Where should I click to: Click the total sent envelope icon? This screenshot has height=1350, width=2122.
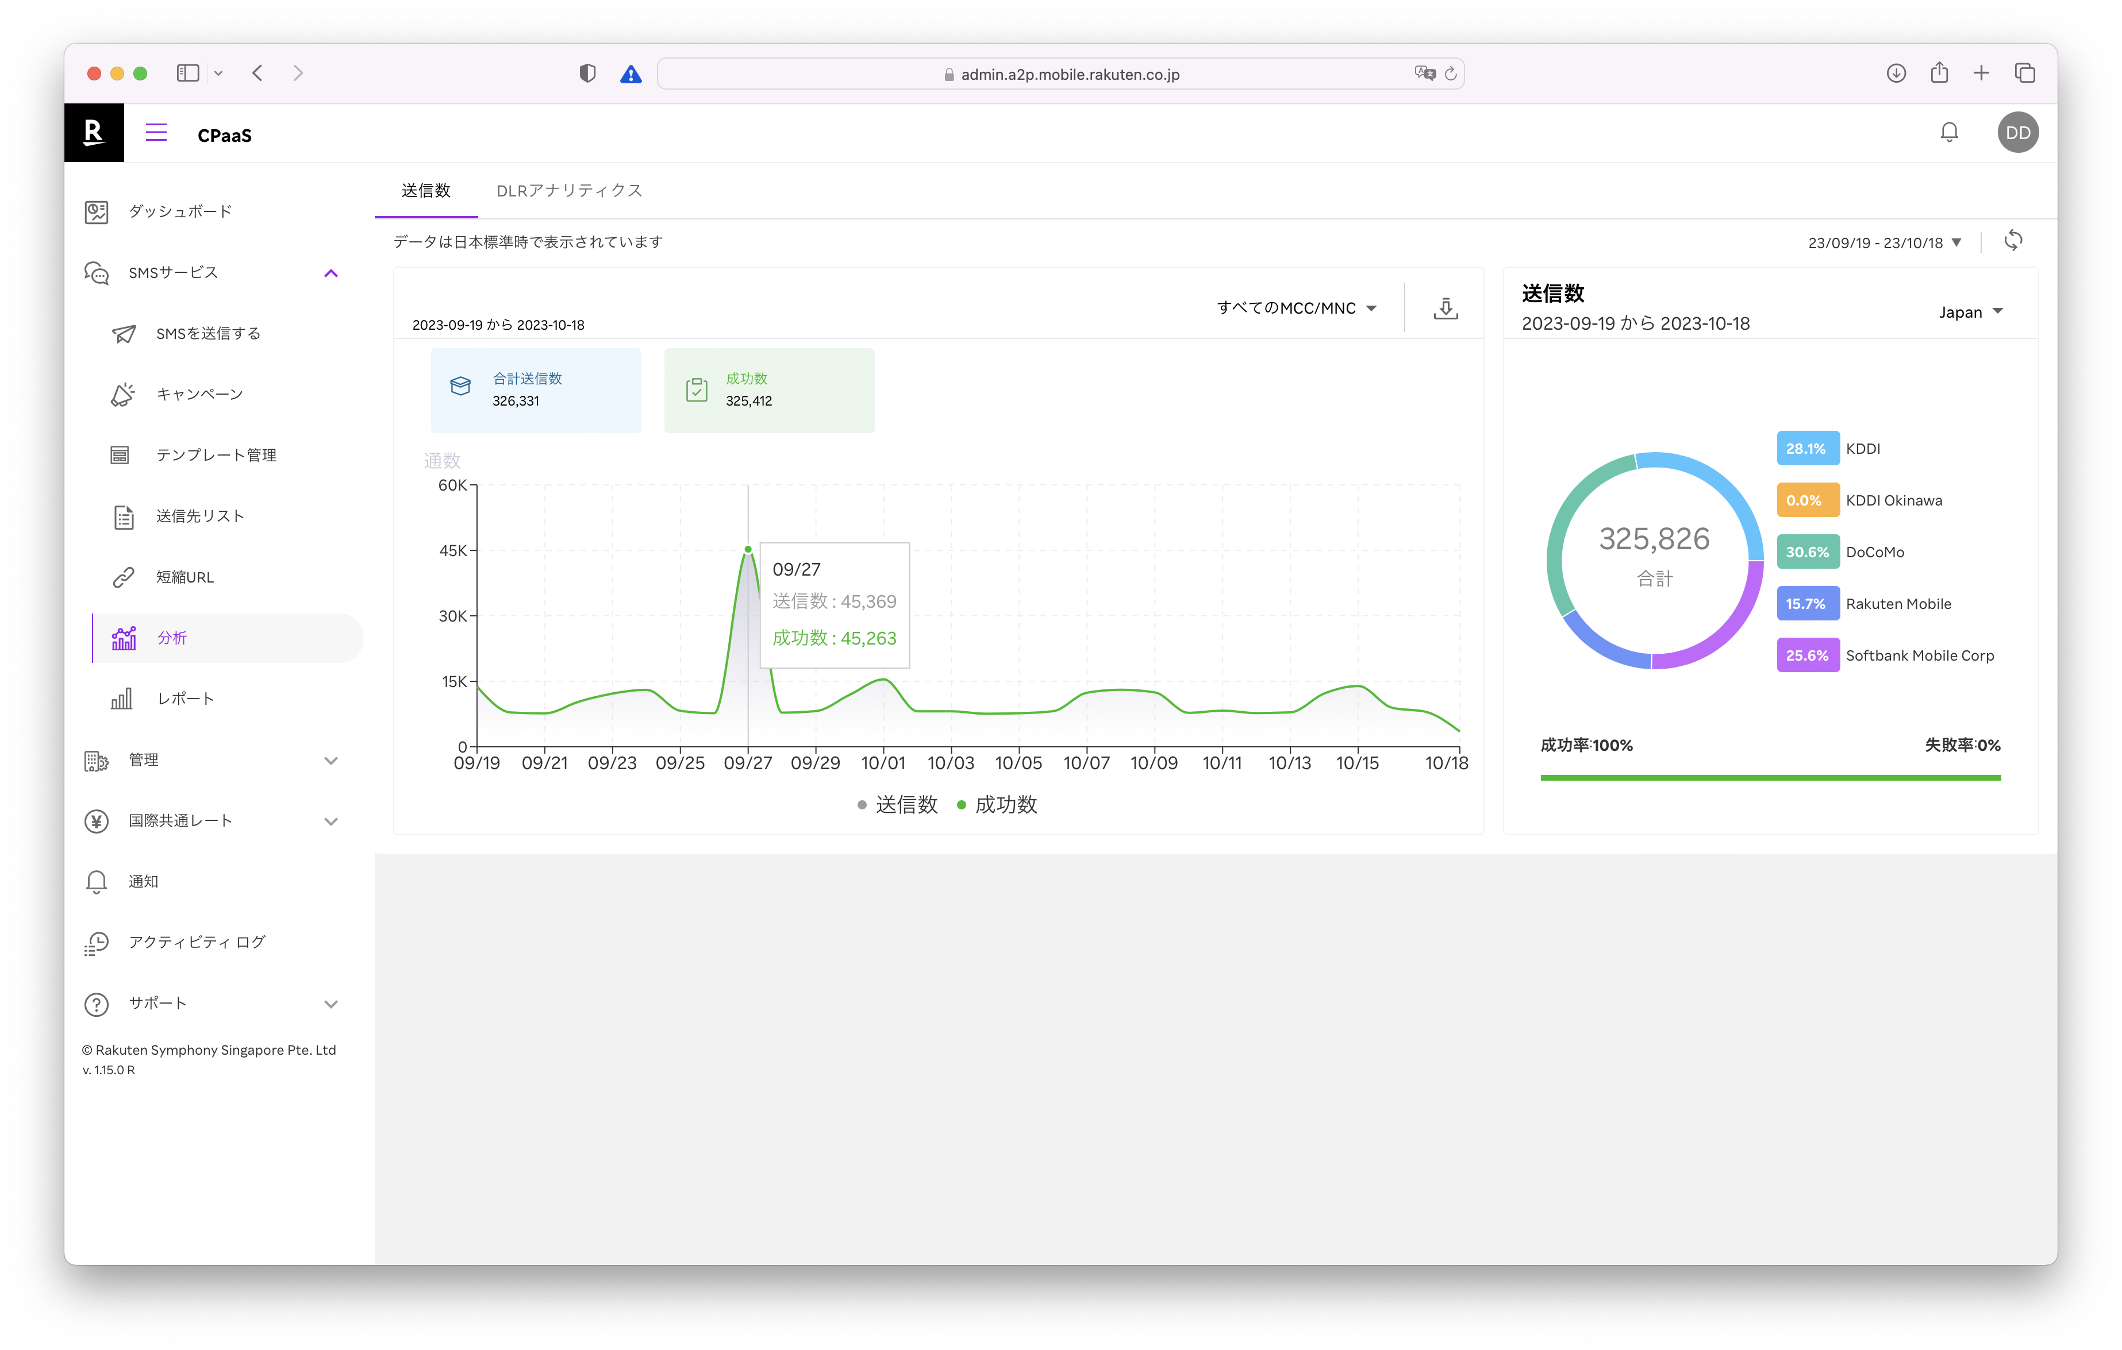[460, 385]
